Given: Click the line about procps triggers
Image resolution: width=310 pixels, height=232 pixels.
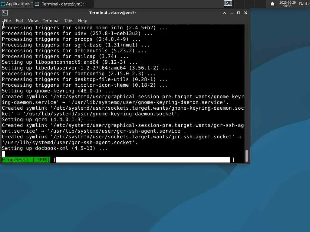Looking at the screenshot, I should pos(71,39).
